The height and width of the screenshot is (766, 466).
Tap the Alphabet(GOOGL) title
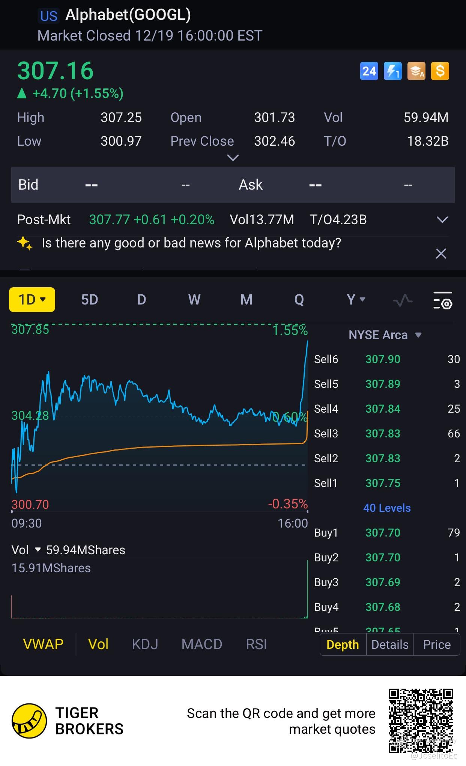[128, 15]
